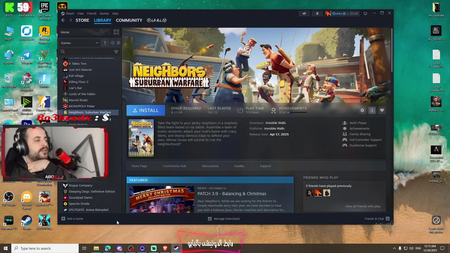
Task: Select MONOPOLY Poker in library list
Action: [x=82, y=106]
